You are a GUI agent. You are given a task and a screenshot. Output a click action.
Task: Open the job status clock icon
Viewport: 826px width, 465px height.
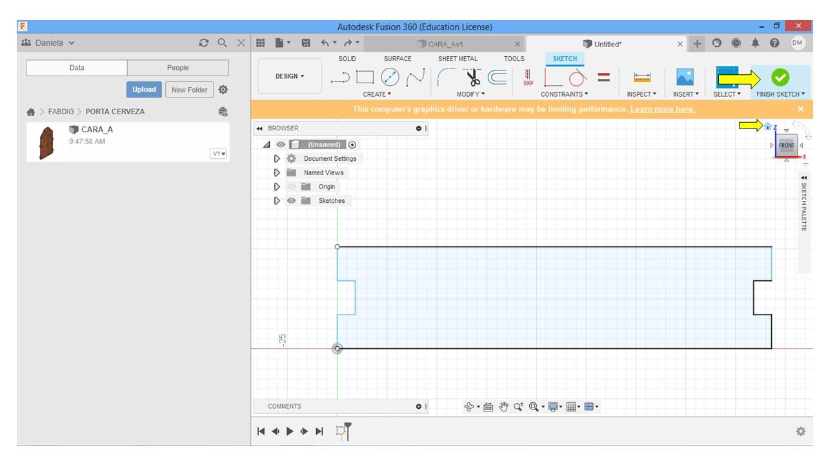click(x=736, y=43)
